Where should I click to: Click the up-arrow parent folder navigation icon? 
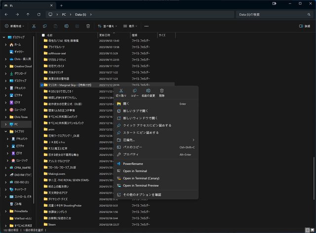coord(28,15)
